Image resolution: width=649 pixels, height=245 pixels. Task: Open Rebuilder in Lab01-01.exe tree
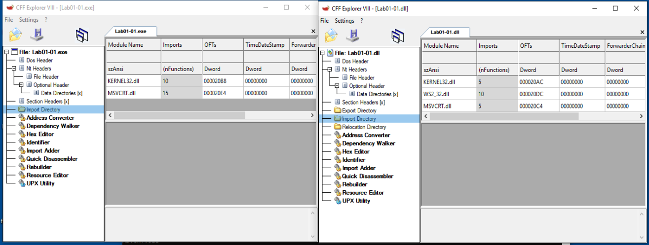click(38, 167)
